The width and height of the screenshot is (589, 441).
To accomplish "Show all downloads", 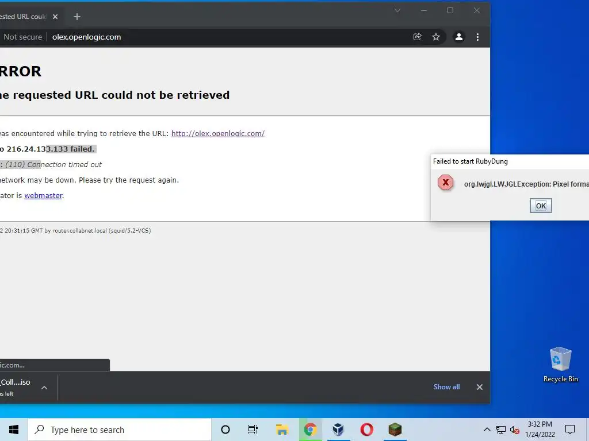I will pyautogui.click(x=446, y=387).
